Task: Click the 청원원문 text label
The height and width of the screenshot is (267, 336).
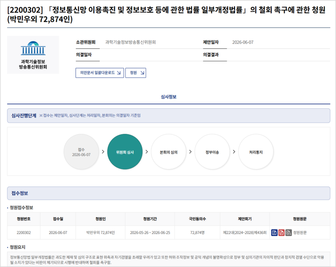Action: click(x=300, y=233)
